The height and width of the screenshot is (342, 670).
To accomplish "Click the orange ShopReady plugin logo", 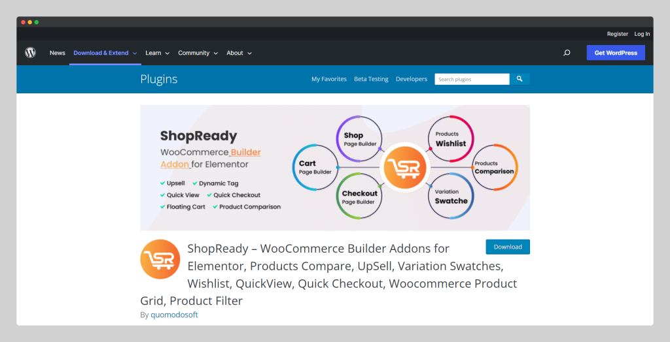I will 160,259.
